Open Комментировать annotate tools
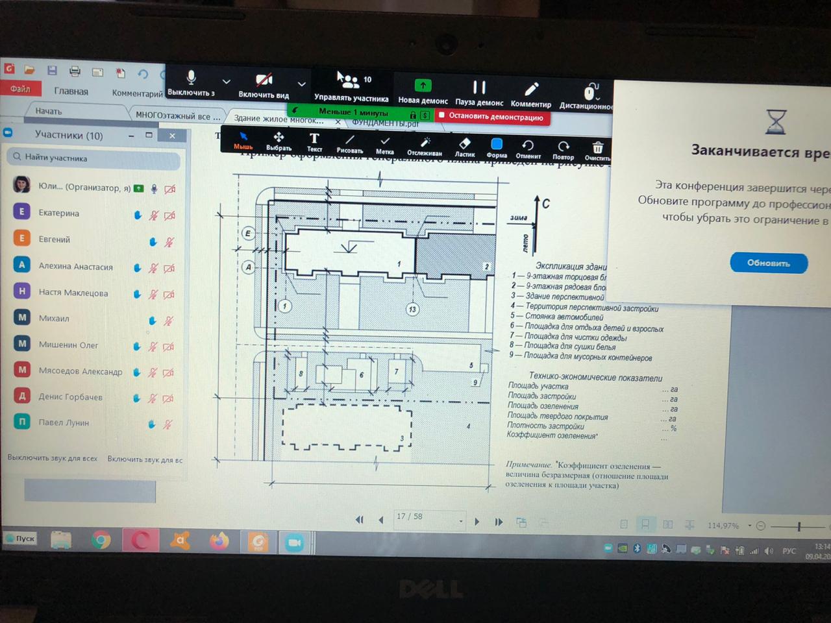This screenshot has width=831, height=623. pos(530,95)
